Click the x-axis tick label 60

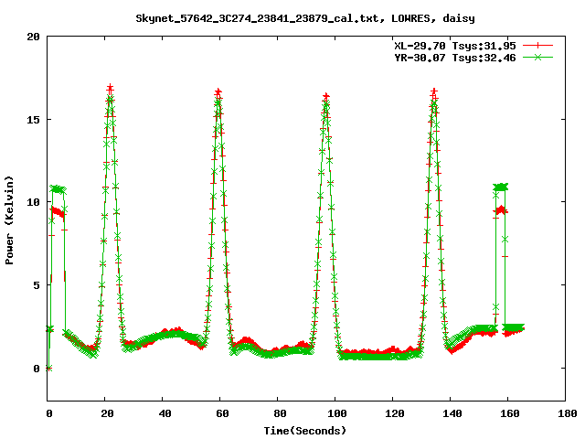coord(222,413)
